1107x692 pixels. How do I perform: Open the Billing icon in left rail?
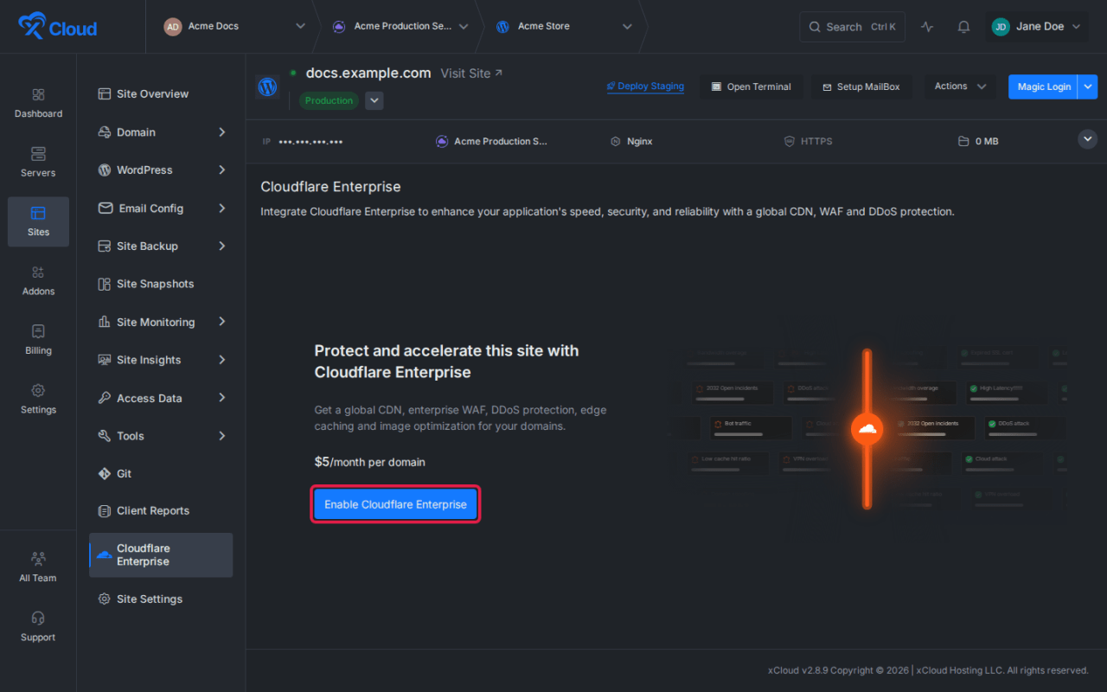coord(38,331)
